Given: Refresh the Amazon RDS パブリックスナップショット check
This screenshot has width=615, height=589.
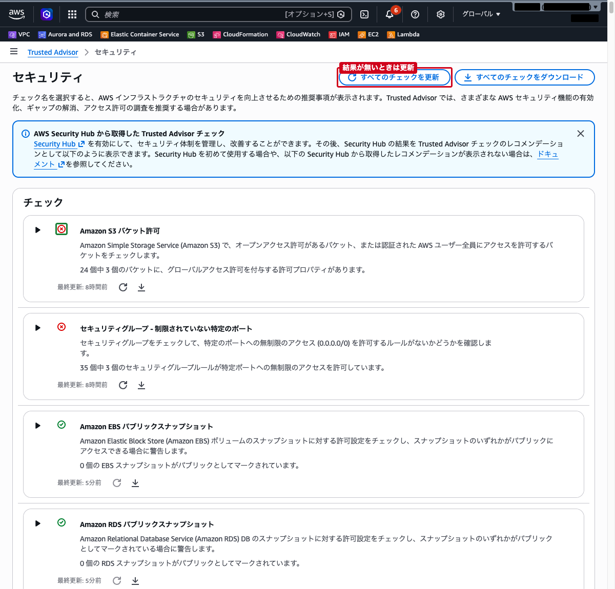Looking at the screenshot, I should coord(117,581).
